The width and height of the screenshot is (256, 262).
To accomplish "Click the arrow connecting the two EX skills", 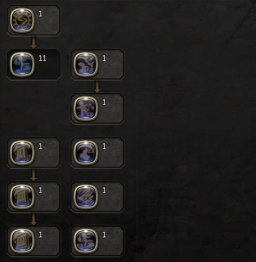I will [x=97, y=87].
